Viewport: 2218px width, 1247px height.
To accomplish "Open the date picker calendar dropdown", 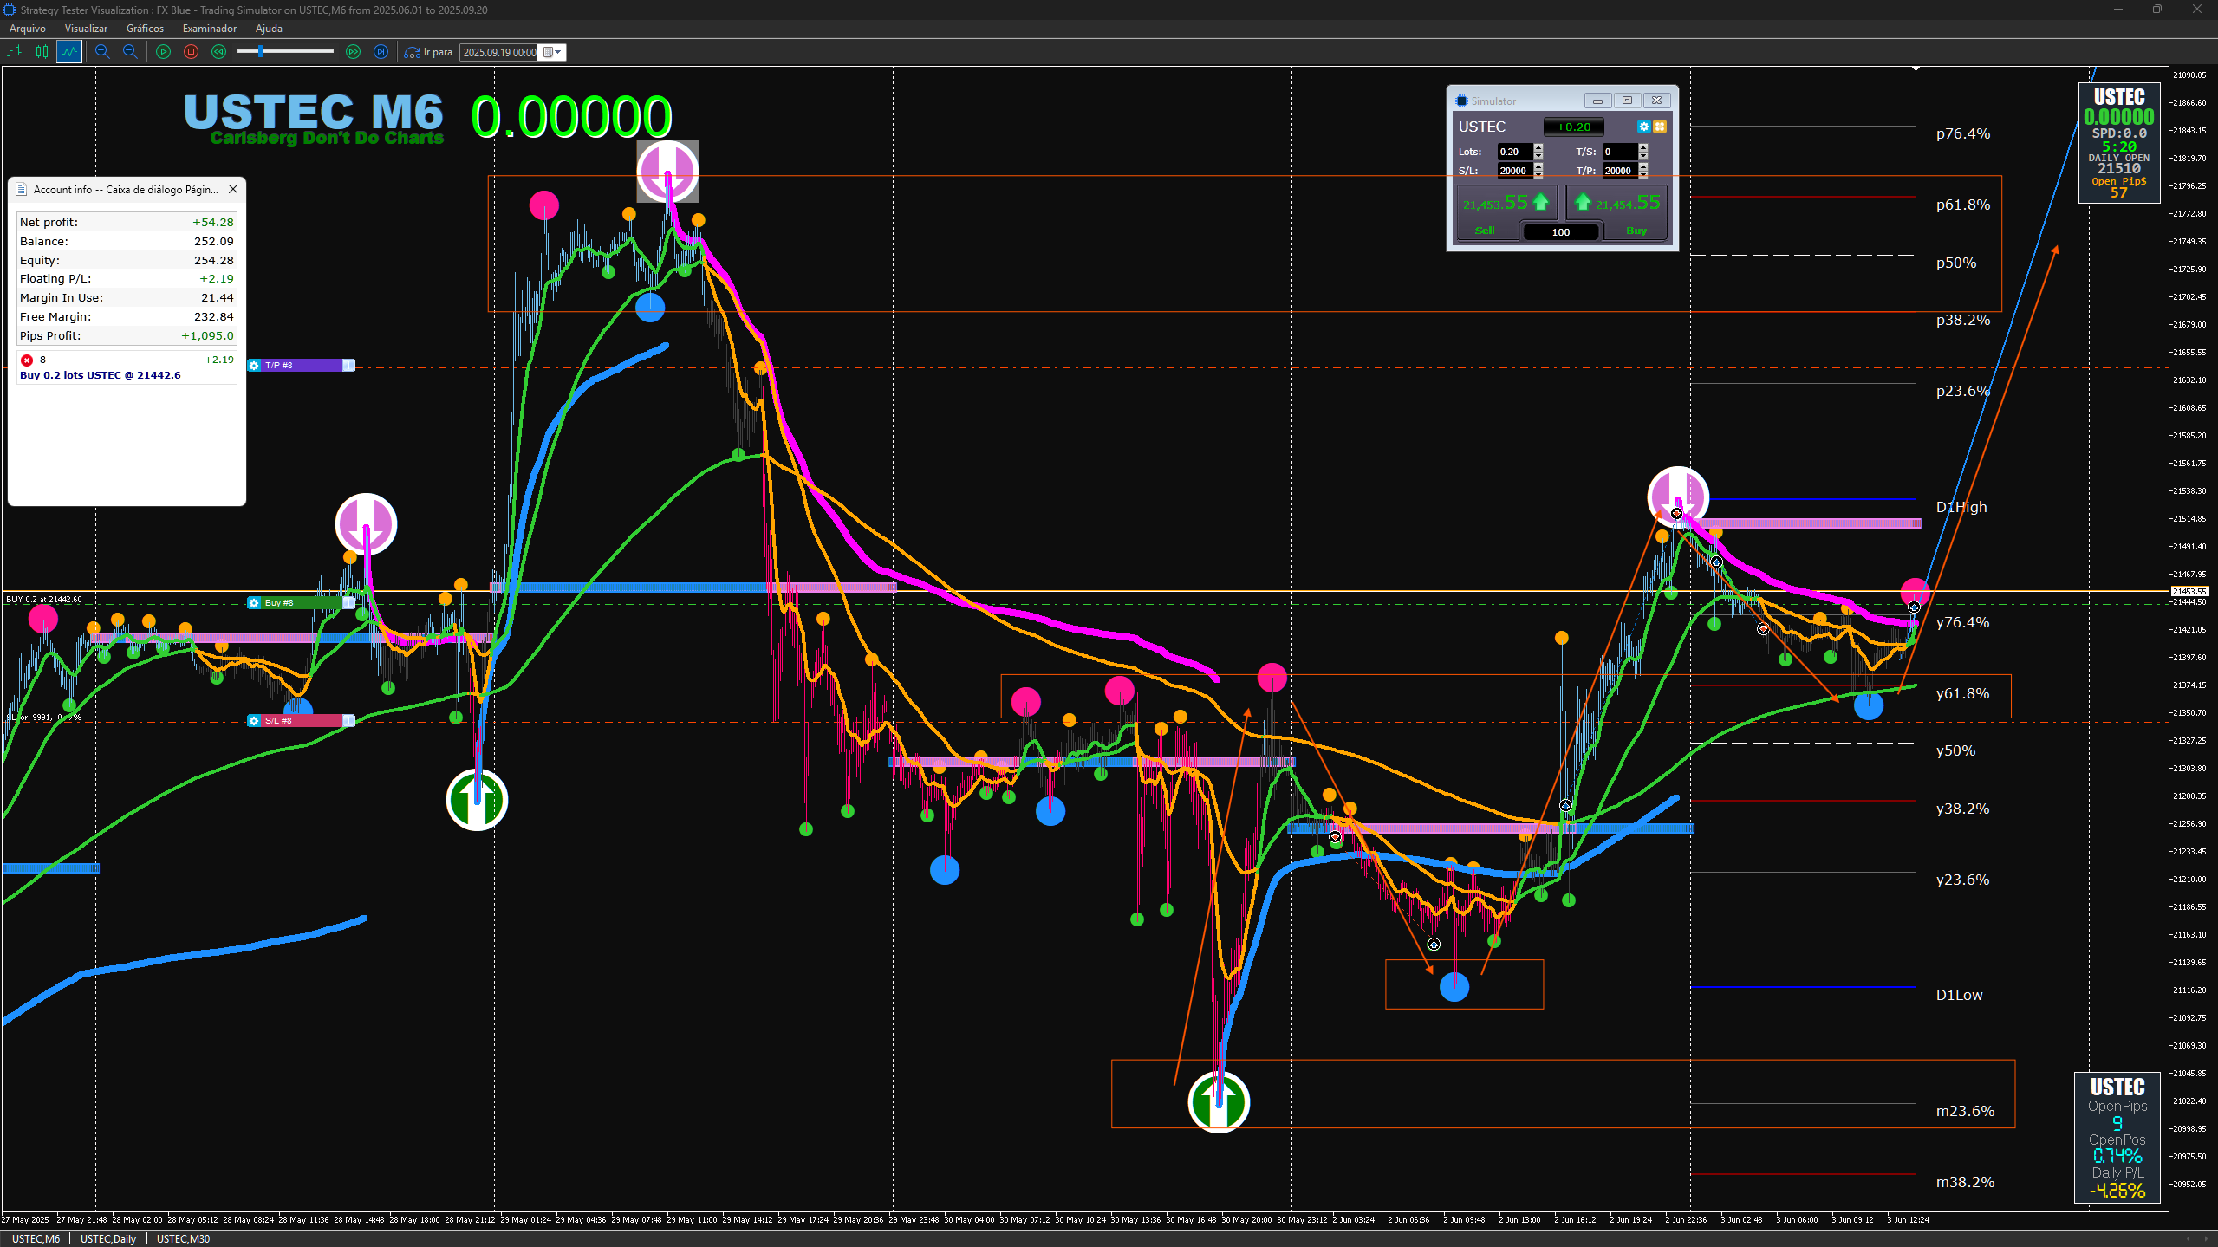I will tap(552, 52).
